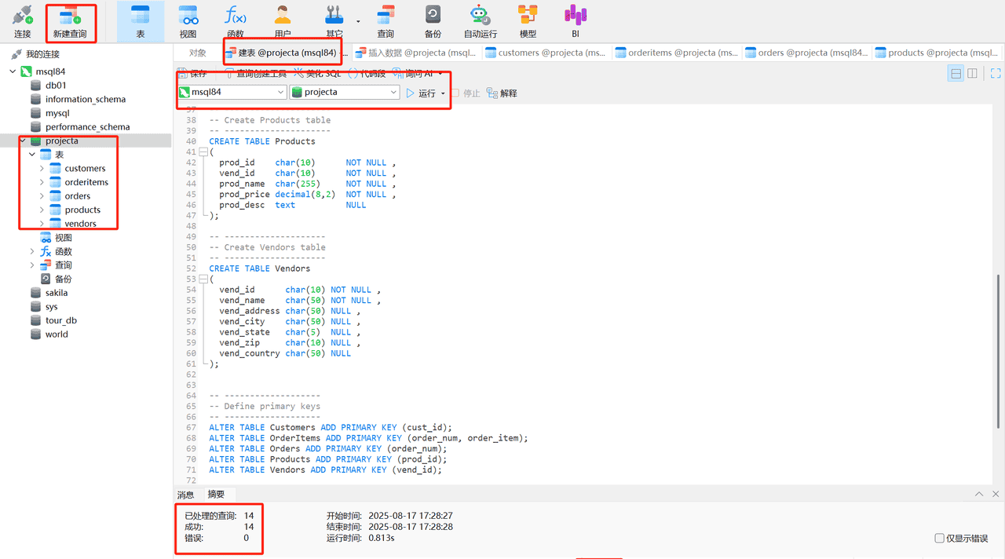Click the 运行 (Run) button

(421, 93)
